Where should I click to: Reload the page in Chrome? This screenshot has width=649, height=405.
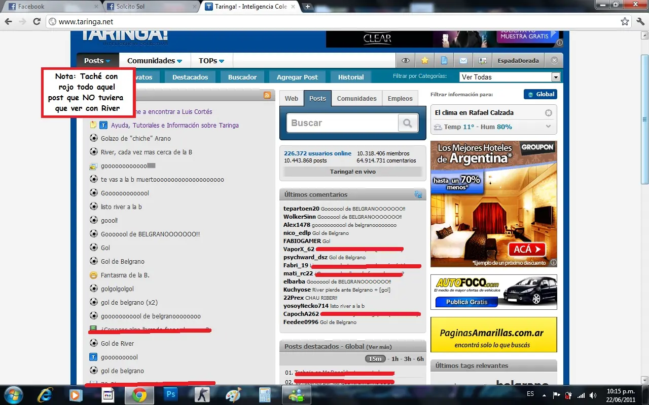click(37, 22)
